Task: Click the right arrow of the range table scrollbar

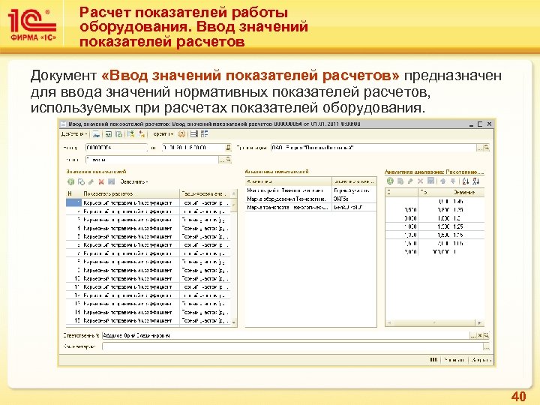Action: tap(480, 323)
